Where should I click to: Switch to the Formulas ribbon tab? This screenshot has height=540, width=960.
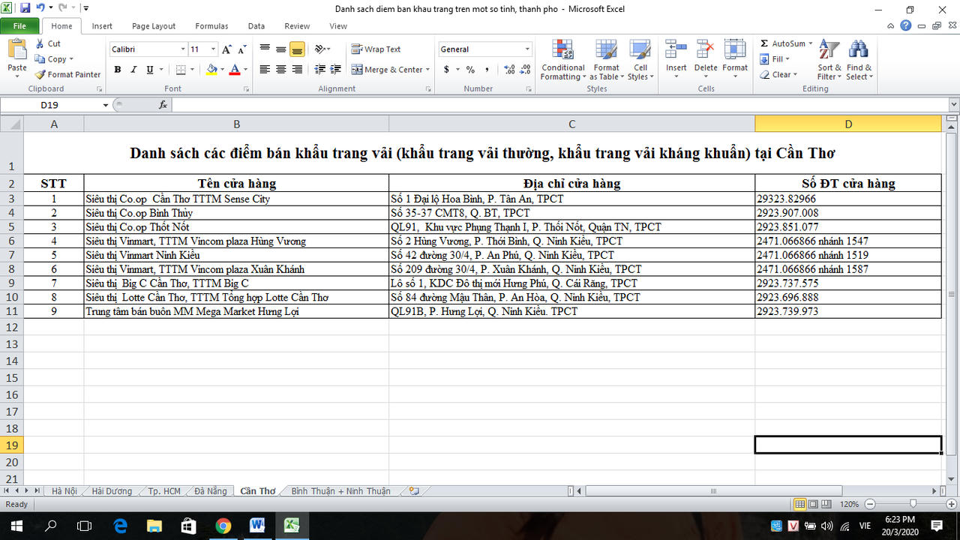tap(211, 26)
